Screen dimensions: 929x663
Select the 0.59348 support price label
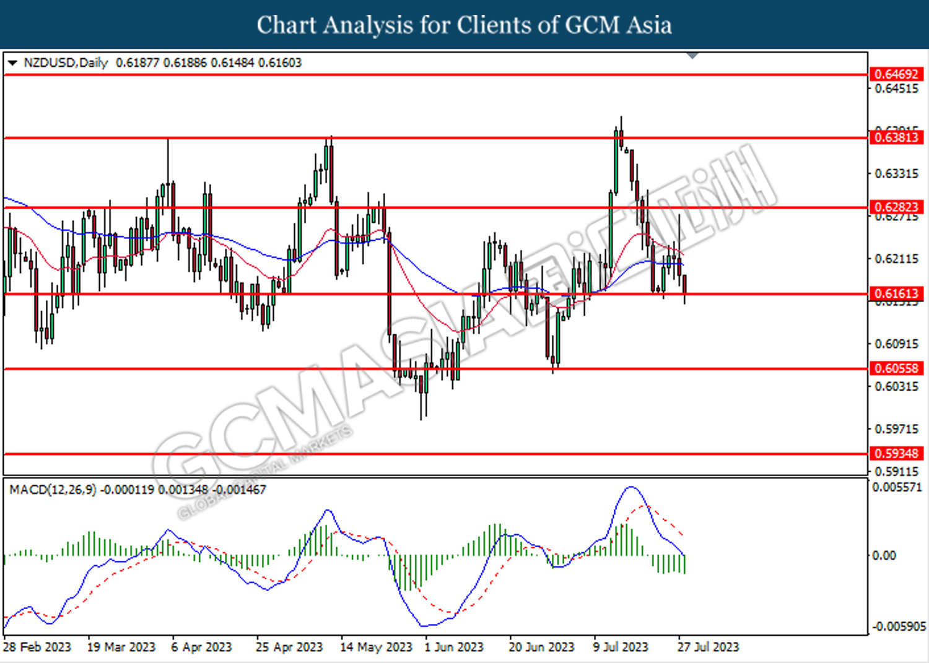[x=896, y=453]
